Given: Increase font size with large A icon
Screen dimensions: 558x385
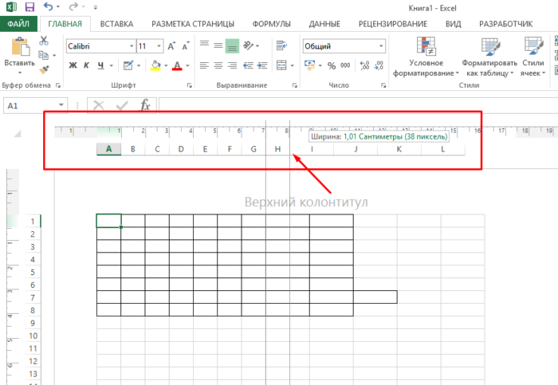Looking at the screenshot, I should tap(171, 46).
